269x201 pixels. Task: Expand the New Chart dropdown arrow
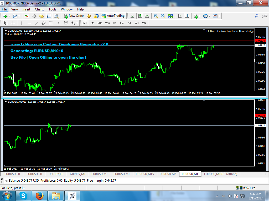point(9,16)
